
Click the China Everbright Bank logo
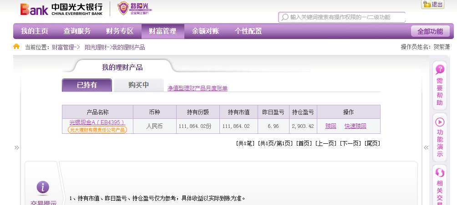61,9
